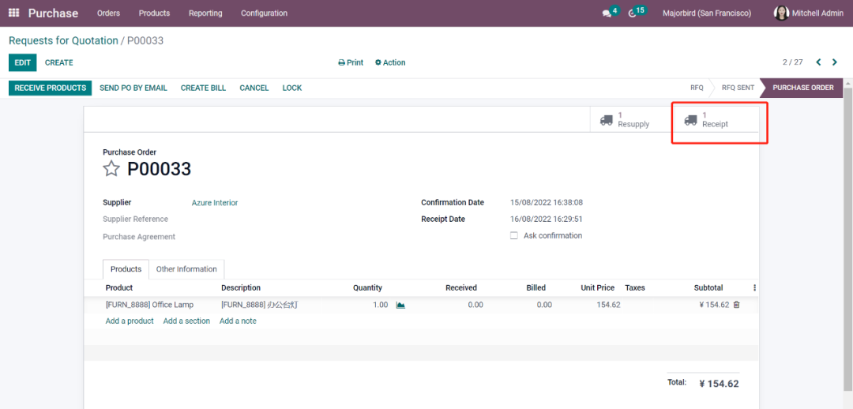853x409 pixels.
Task: Switch to the Other Information tab
Action: [186, 269]
